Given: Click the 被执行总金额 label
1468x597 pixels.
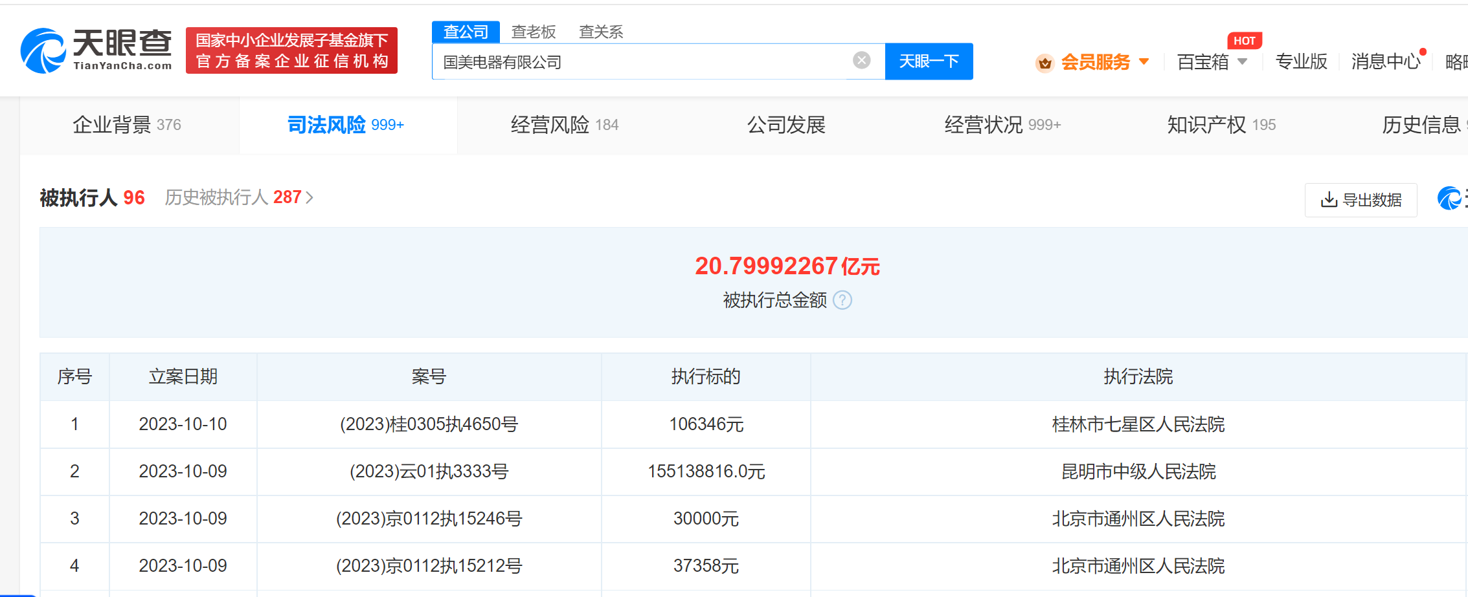Looking at the screenshot, I should click(x=774, y=300).
